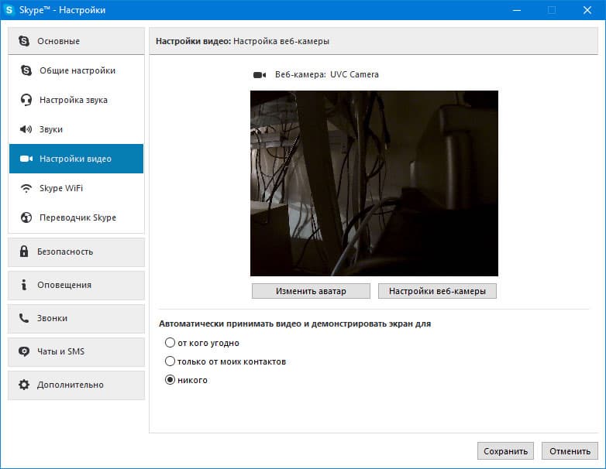Click the 'UVC Camera' device name
Image resolution: width=606 pixels, height=469 pixels.
[354, 74]
